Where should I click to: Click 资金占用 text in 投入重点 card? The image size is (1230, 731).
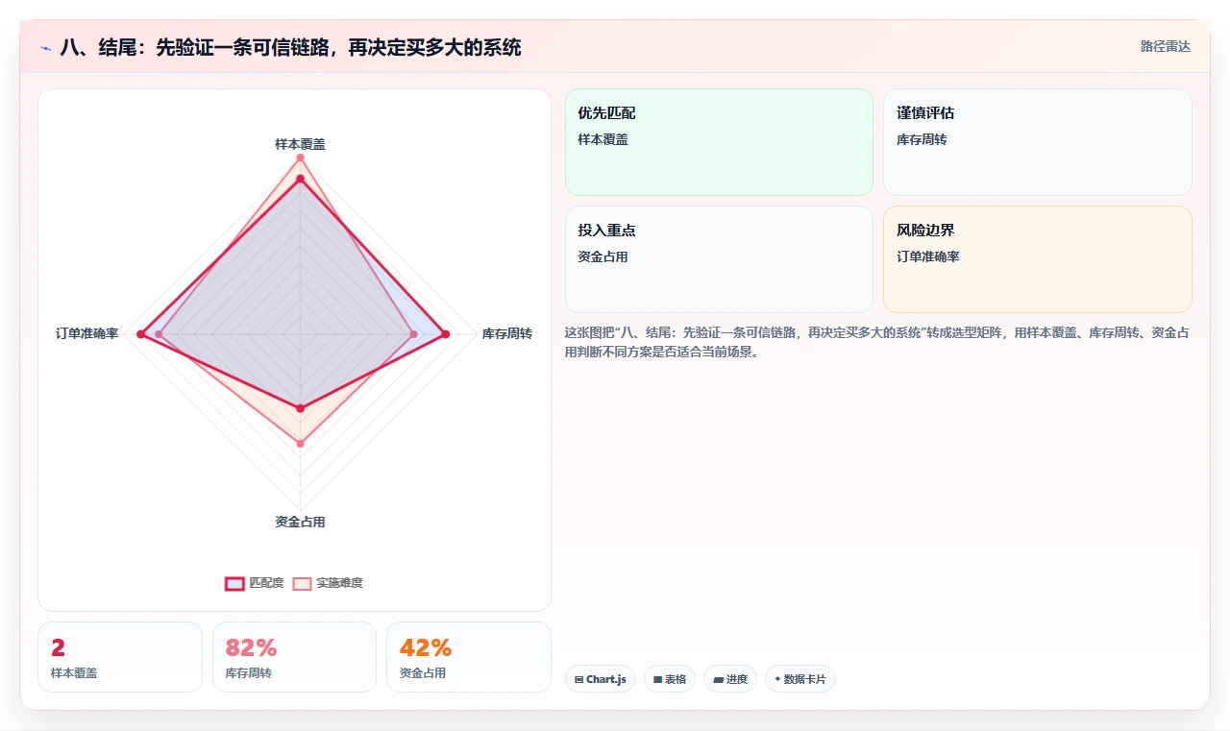603,256
